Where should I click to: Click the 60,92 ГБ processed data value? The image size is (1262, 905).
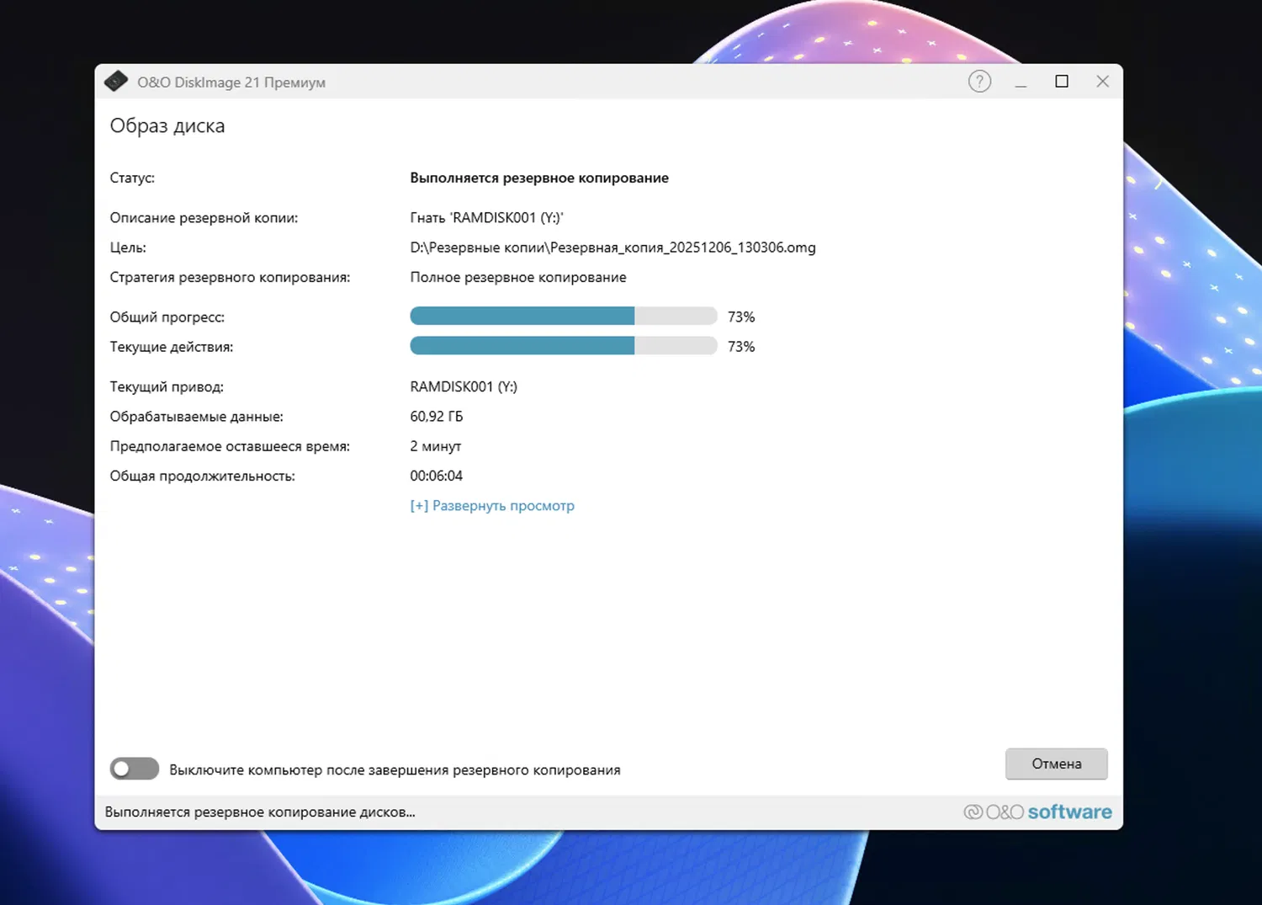tap(437, 417)
